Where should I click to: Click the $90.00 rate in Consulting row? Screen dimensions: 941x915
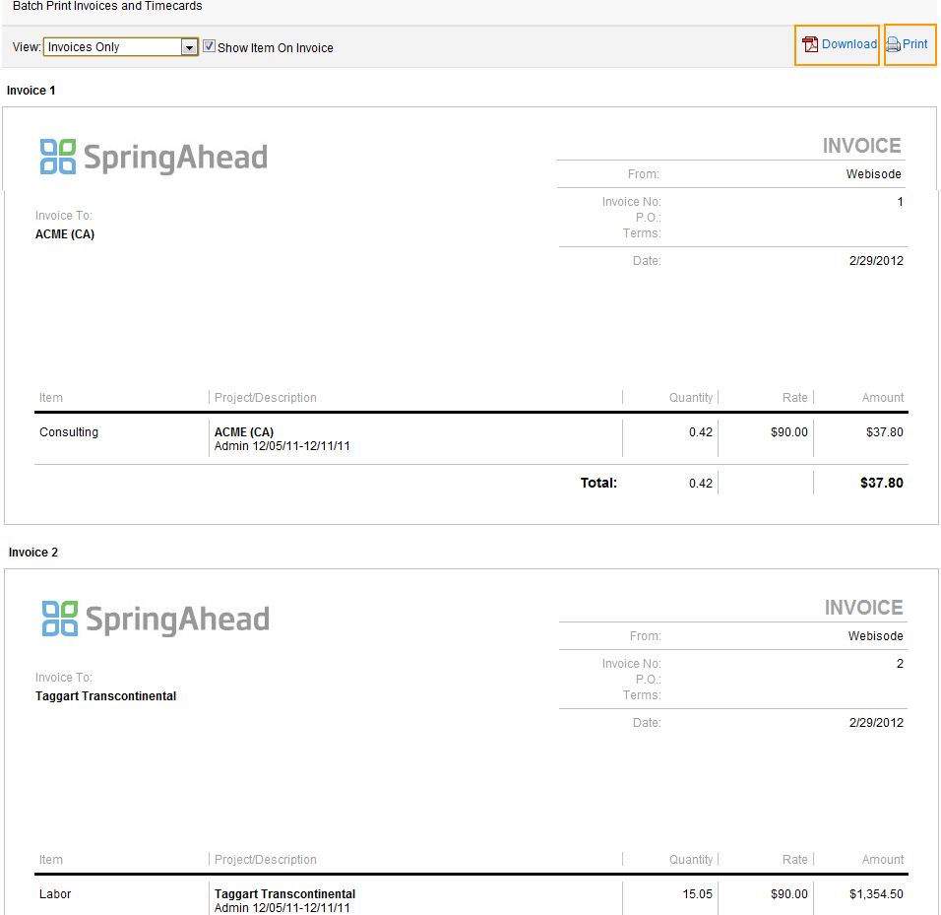788,432
